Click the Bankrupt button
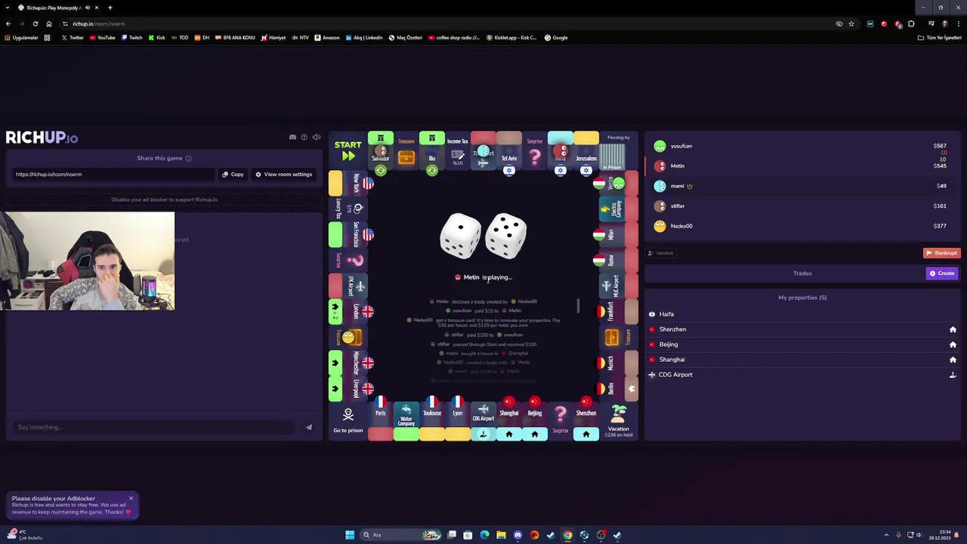 pos(941,253)
